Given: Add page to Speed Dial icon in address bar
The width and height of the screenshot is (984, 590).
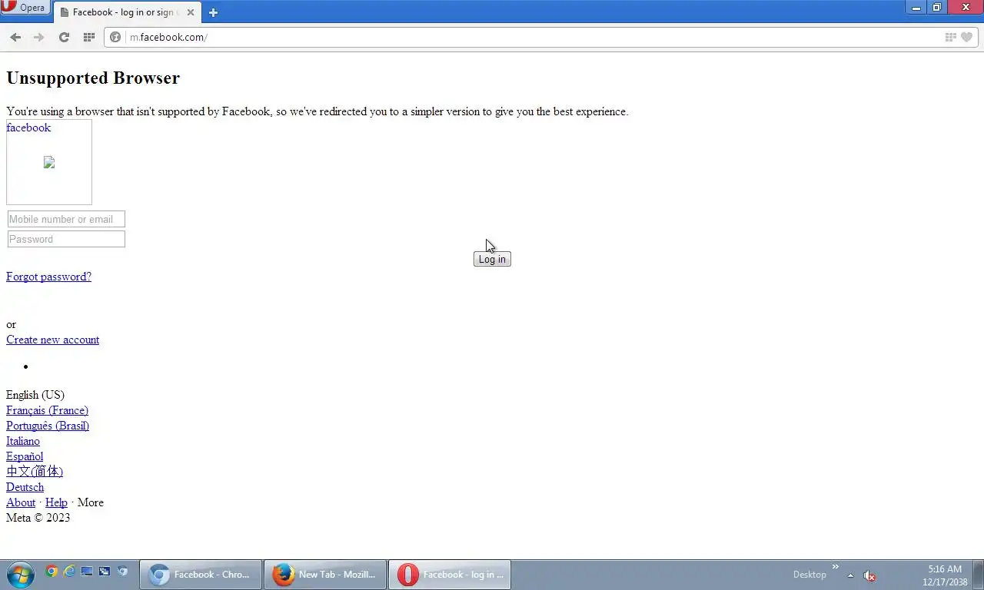Looking at the screenshot, I should [x=951, y=37].
